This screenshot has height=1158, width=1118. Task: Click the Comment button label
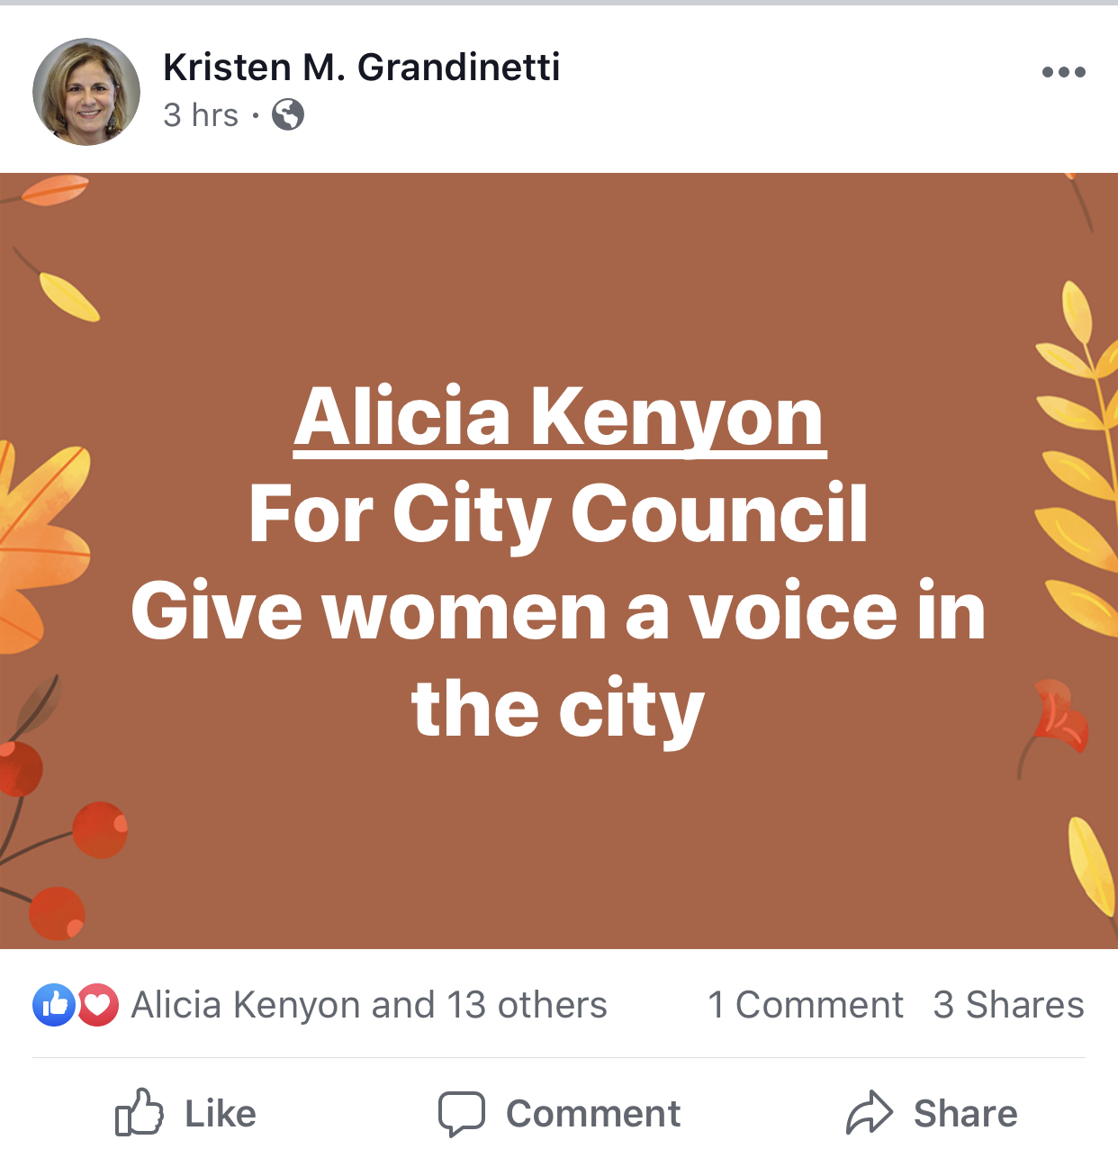[593, 1114]
